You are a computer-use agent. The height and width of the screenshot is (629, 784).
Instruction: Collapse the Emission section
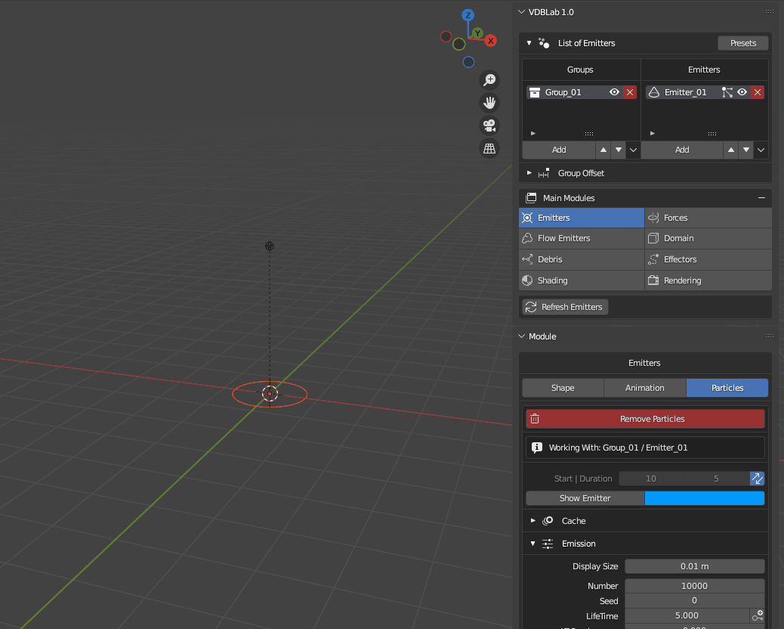pyautogui.click(x=532, y=544)
